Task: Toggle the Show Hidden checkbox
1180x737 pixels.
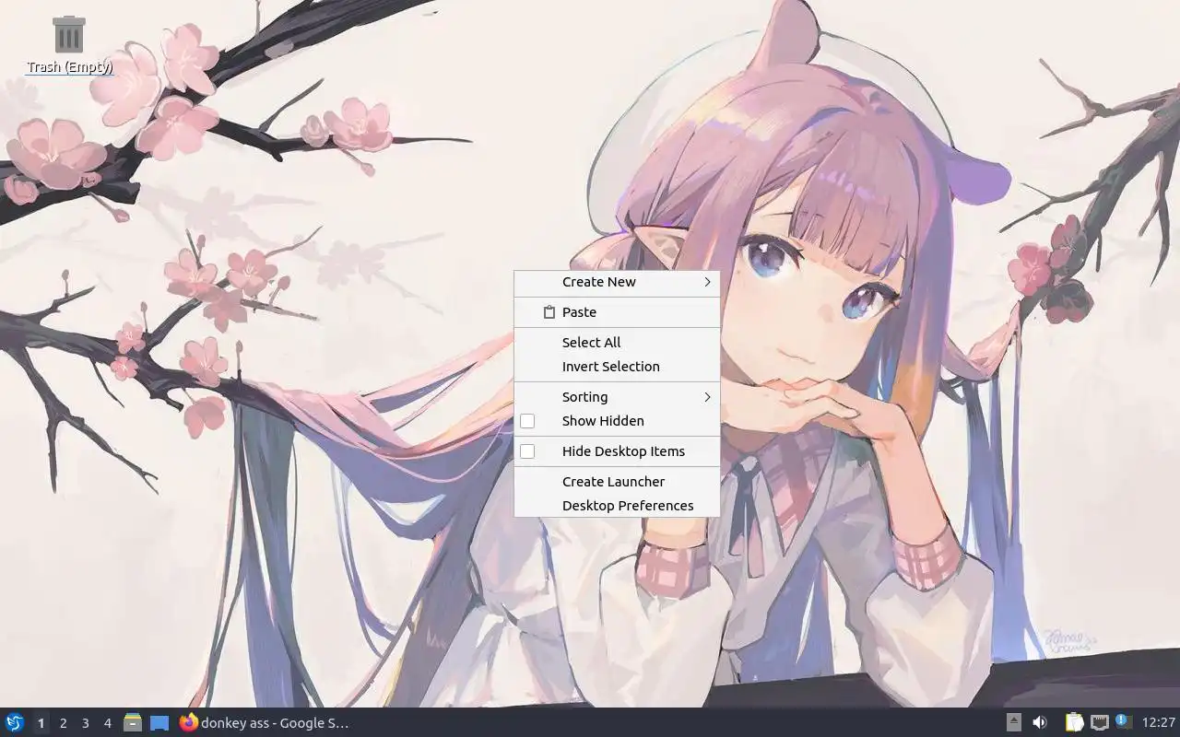Action: point(527,421)
